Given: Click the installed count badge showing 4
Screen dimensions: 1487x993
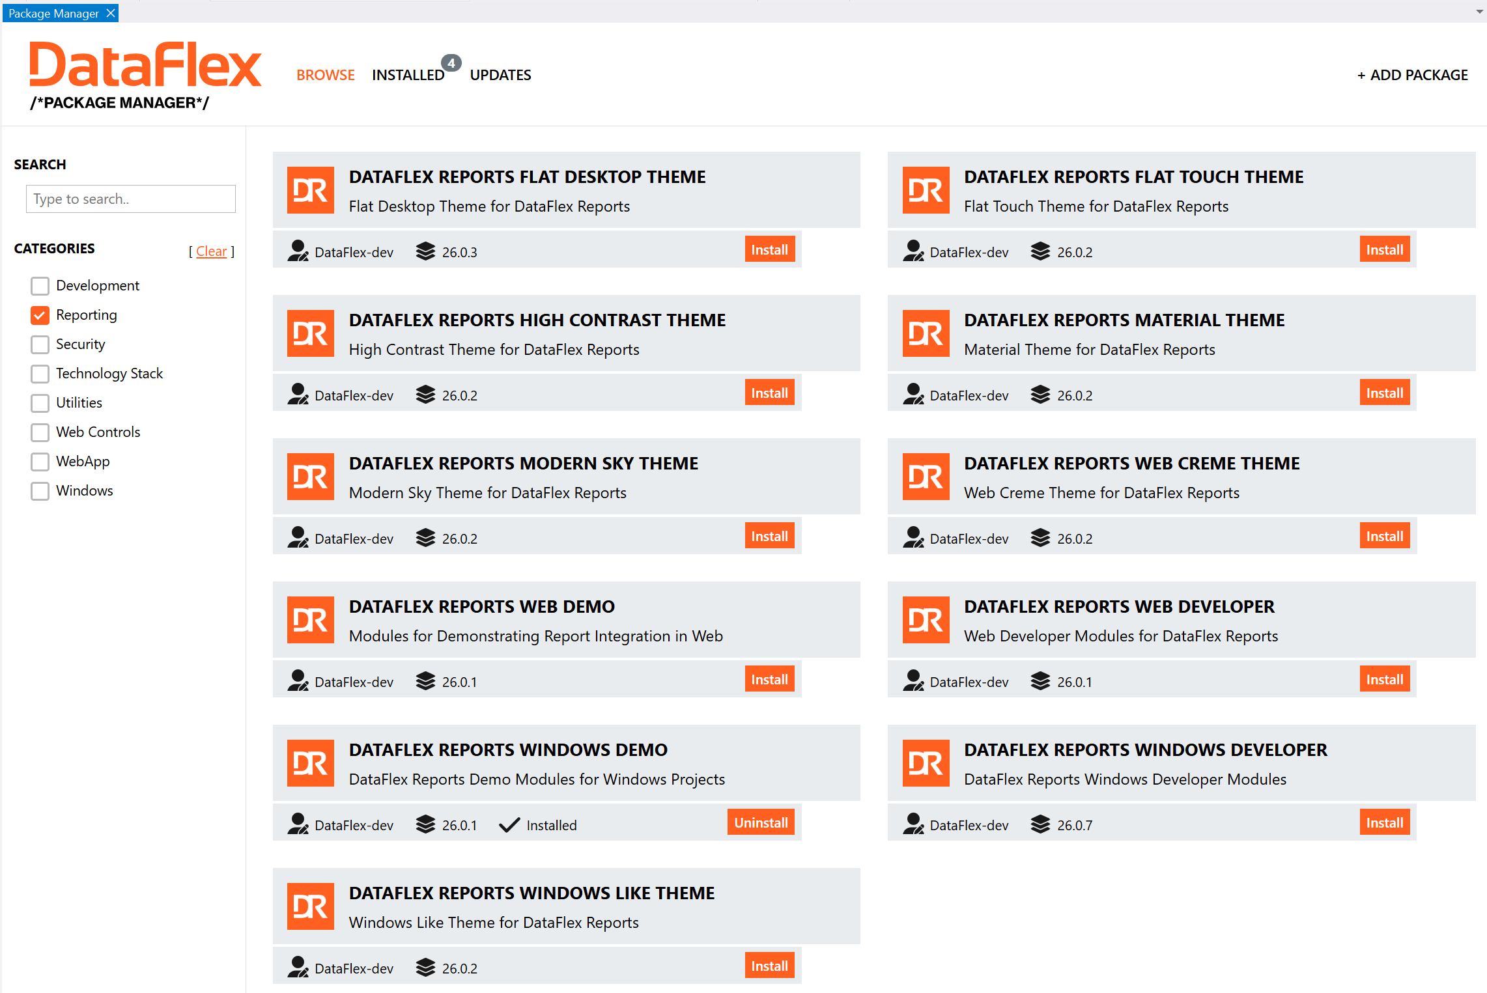Looking at the screenshot, I should [x=451, y=63].
